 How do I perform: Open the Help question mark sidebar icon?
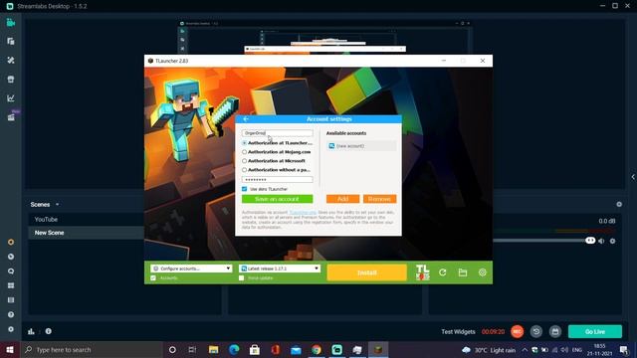11,314
